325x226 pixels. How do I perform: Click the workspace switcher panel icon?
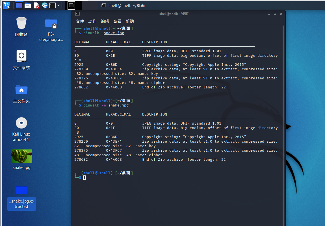19,5
